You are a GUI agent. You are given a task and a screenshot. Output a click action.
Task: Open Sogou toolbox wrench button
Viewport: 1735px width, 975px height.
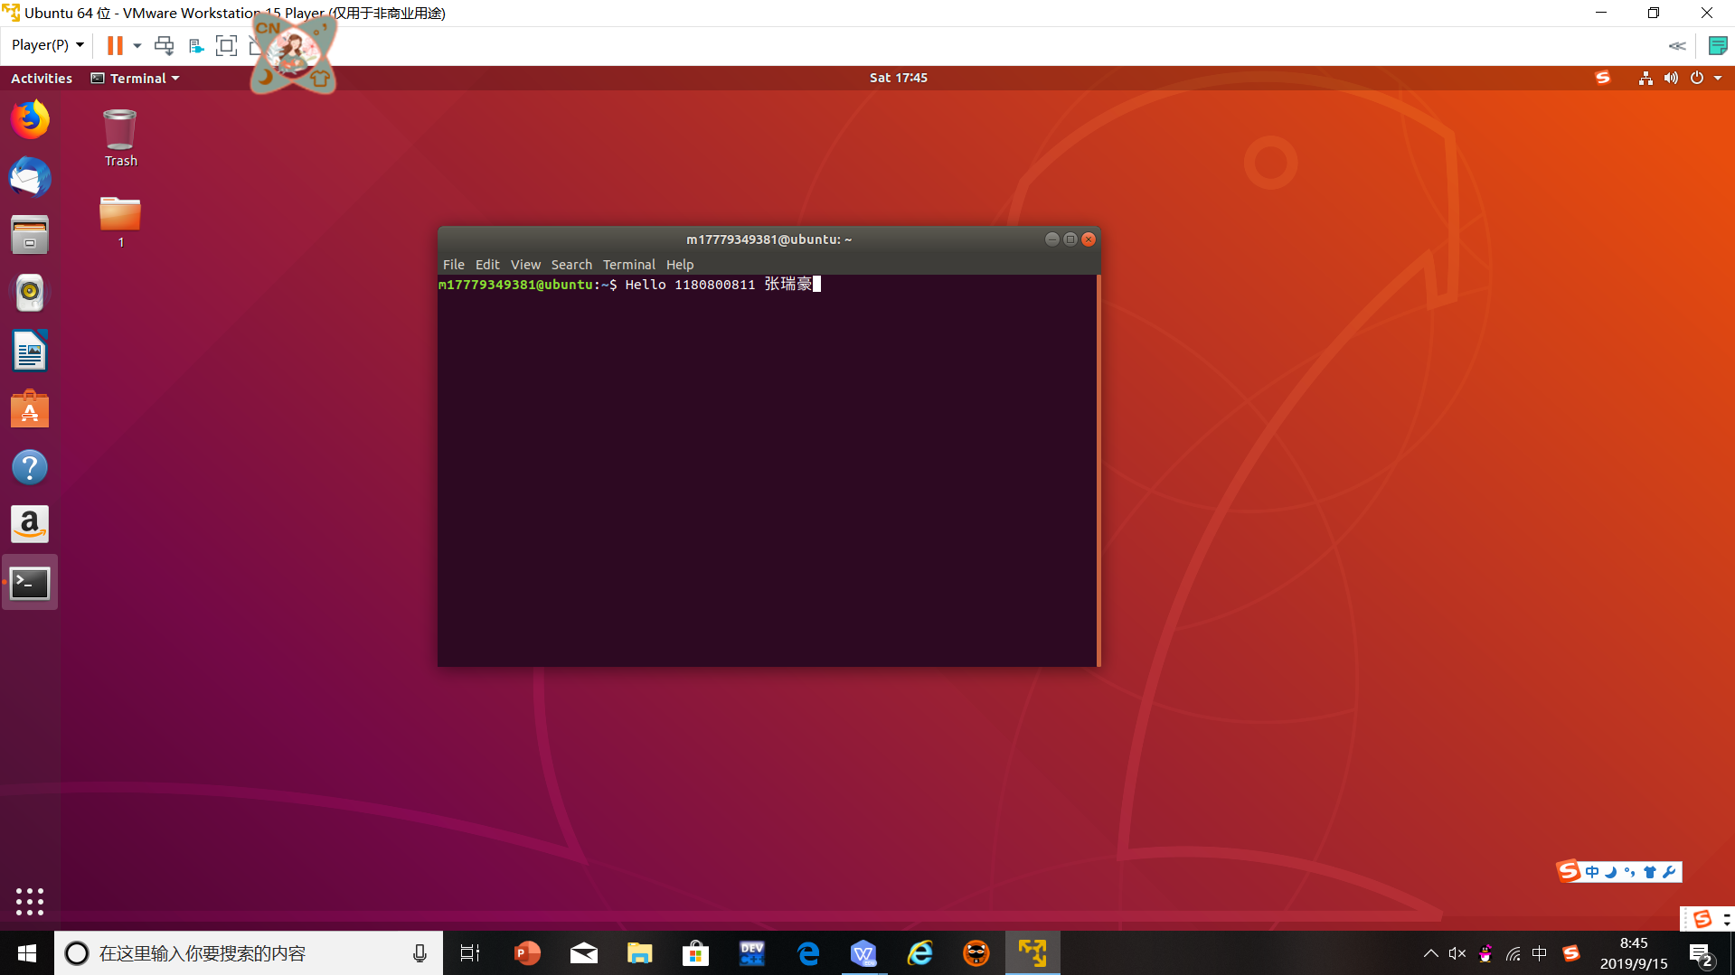click(x=1669, y=872)
